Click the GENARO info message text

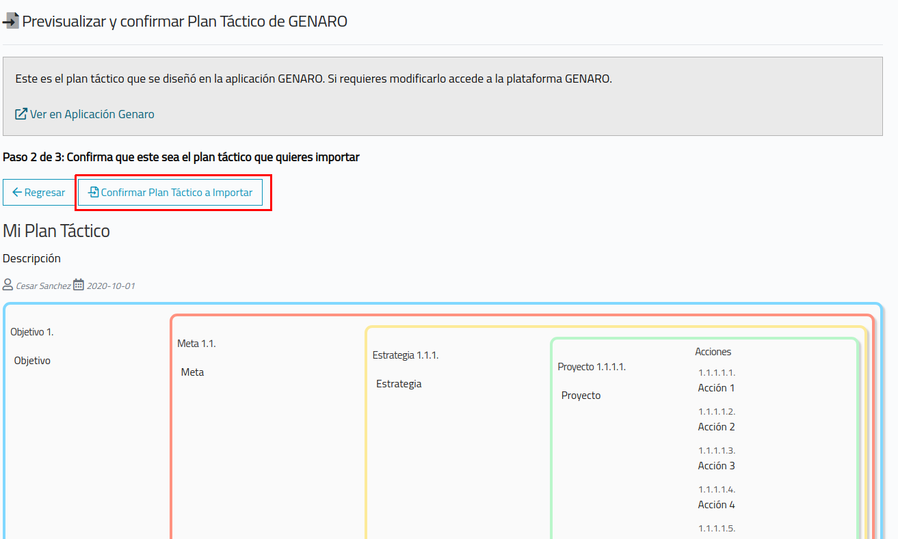pyautogui.click(x=313, y=79)
